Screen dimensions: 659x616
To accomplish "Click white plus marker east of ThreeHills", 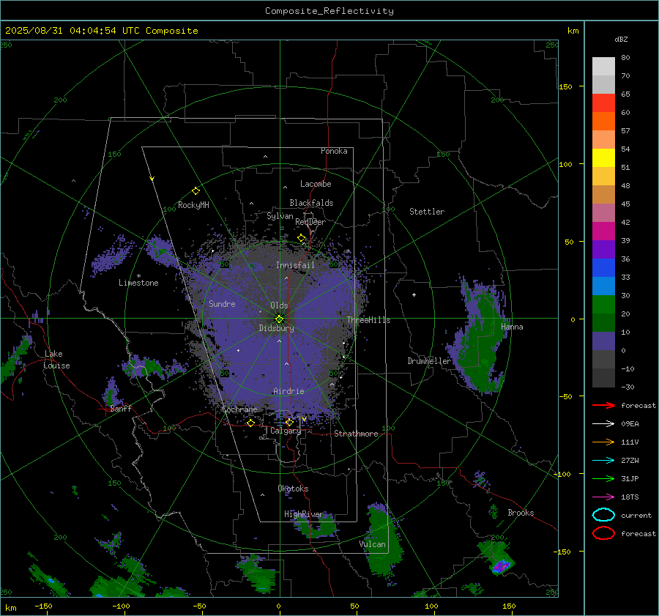I will click(414, 294).
